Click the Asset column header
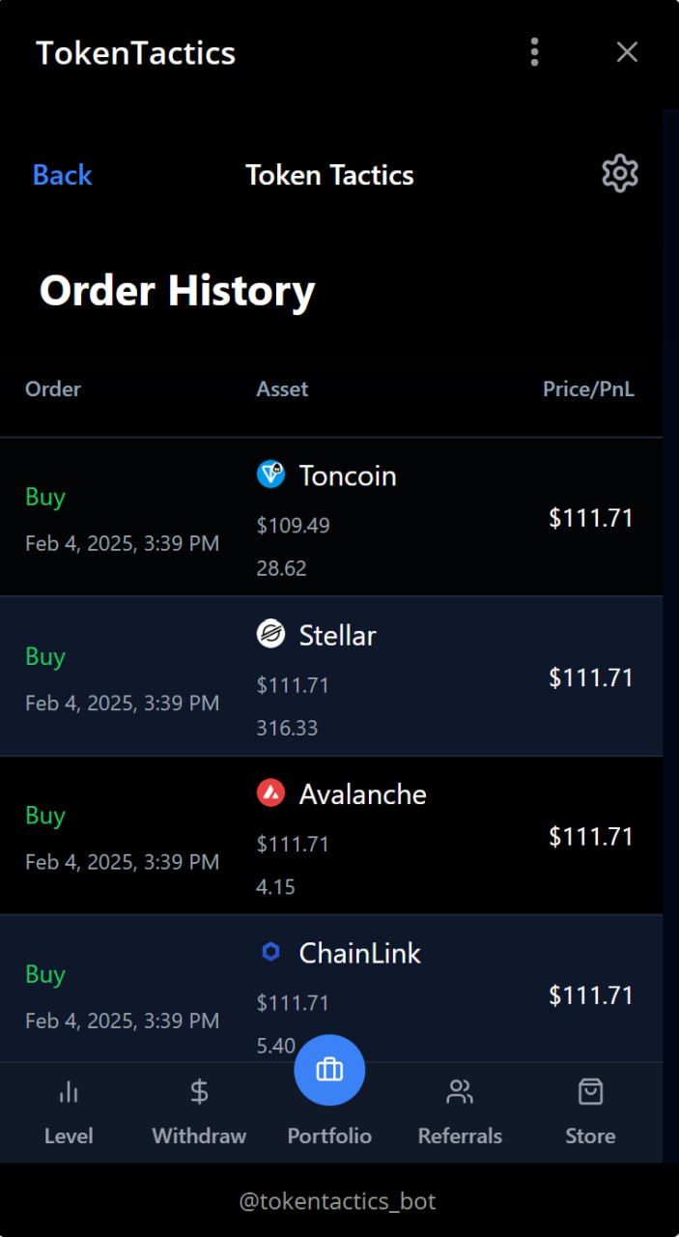Image resolution: width=679 pixels, height=1237 pixels. 282,388
